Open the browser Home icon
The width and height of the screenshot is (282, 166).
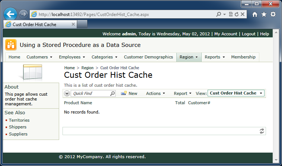click(255, 14)
